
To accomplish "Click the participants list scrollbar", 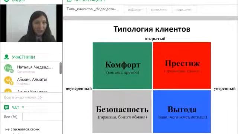I will click(x=61, y=68).
